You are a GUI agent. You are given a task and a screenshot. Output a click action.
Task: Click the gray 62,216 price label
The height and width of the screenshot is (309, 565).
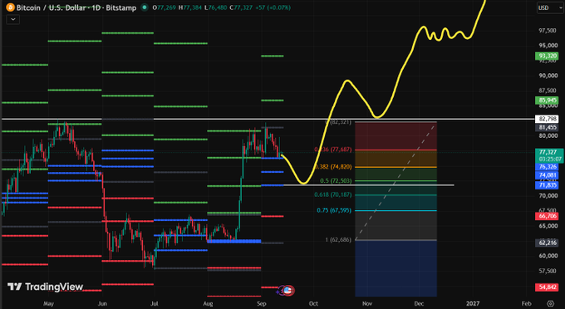pyautogui.click(x=548, y=243)
